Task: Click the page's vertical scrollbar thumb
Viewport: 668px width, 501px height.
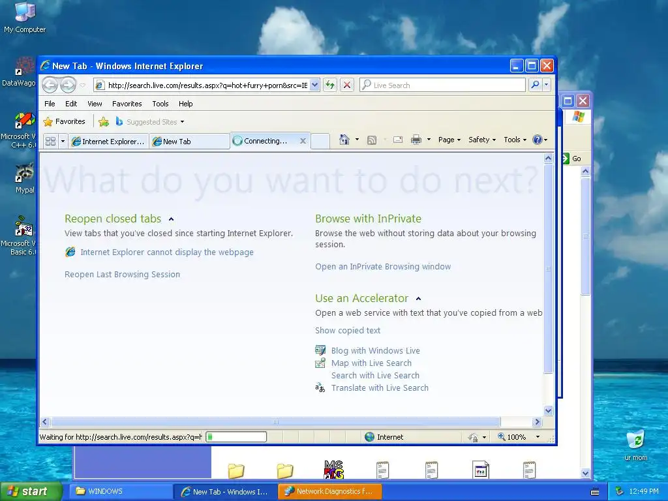Action: tap(548, 268)
